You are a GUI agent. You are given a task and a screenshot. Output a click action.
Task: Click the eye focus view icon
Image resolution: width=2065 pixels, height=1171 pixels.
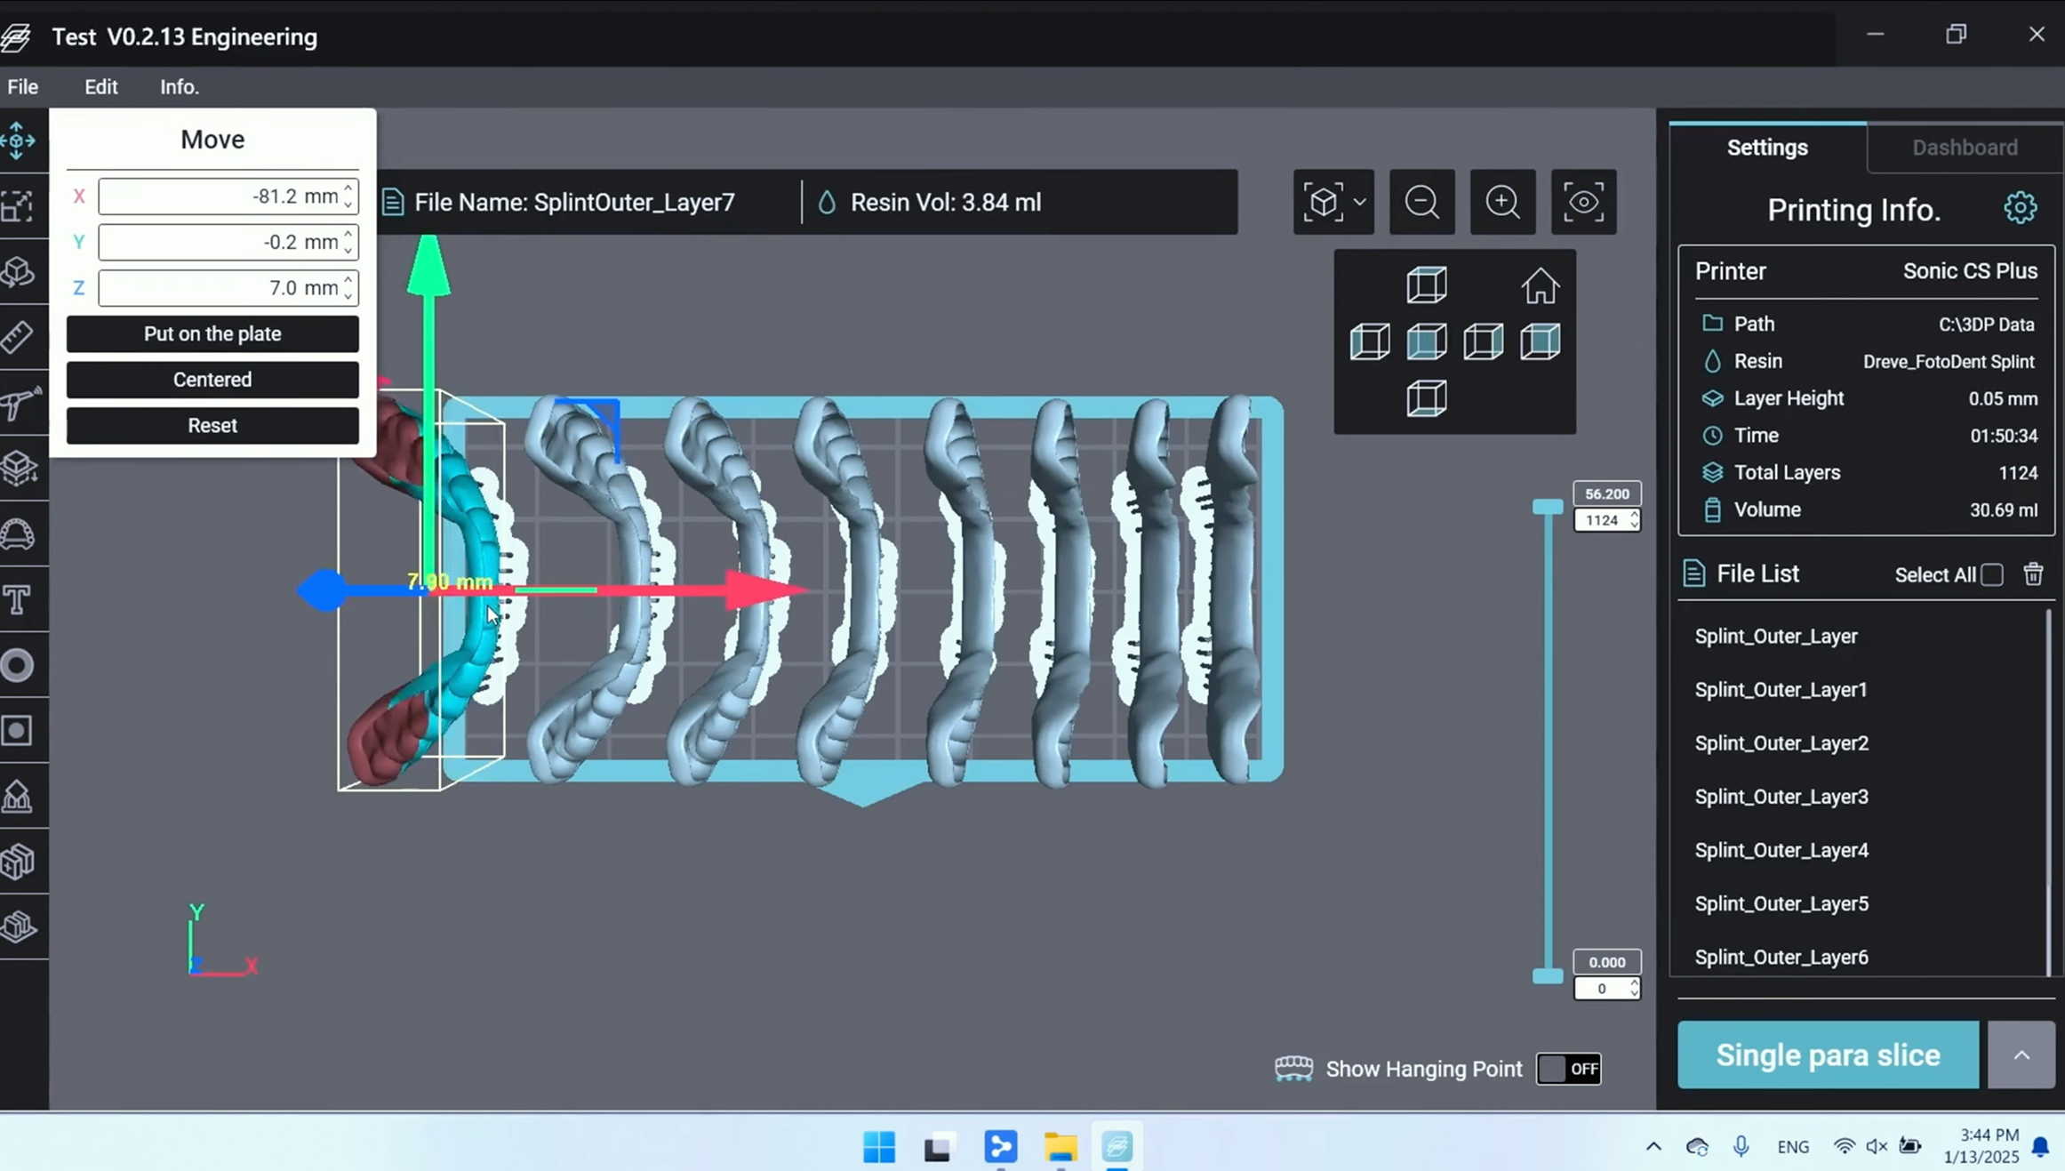tap(1583, 202)
